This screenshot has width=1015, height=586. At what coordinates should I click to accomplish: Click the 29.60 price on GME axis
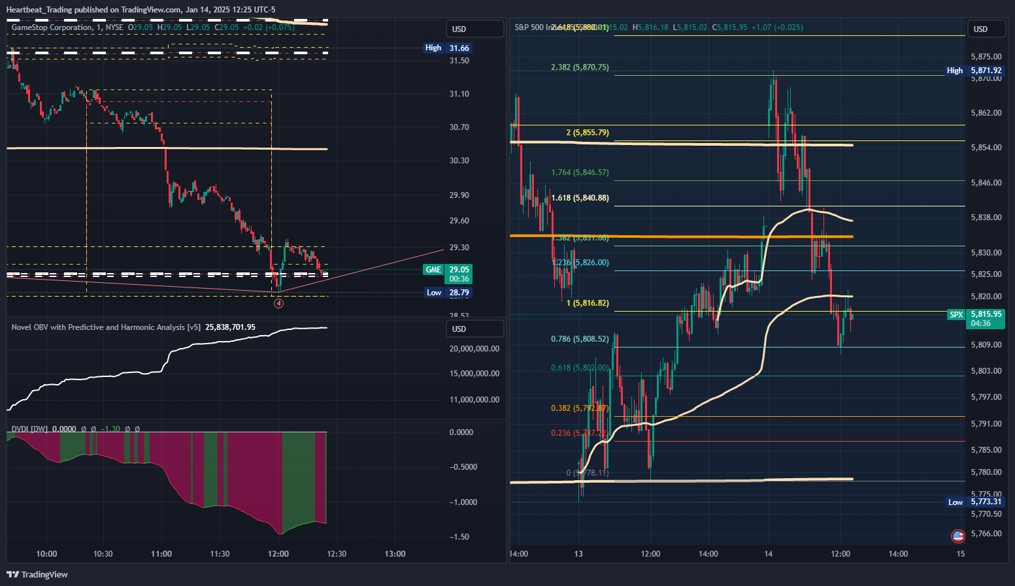coord(459,221)
